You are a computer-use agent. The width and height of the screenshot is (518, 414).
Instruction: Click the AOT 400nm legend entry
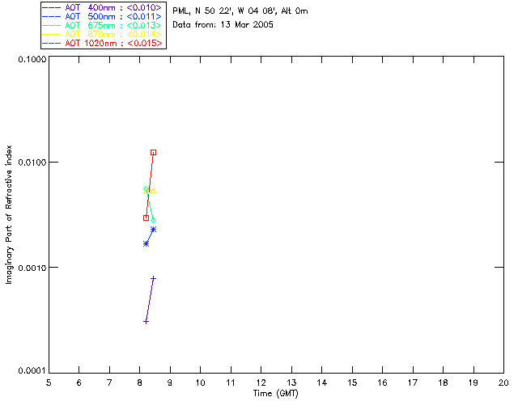click(x=103, y=7)
